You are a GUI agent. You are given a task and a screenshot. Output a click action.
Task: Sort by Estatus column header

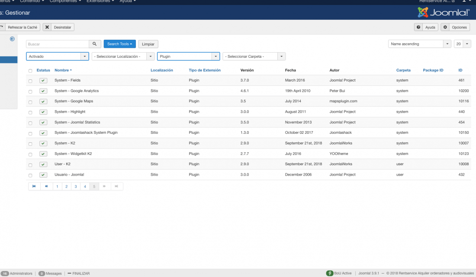coord(43,70)
